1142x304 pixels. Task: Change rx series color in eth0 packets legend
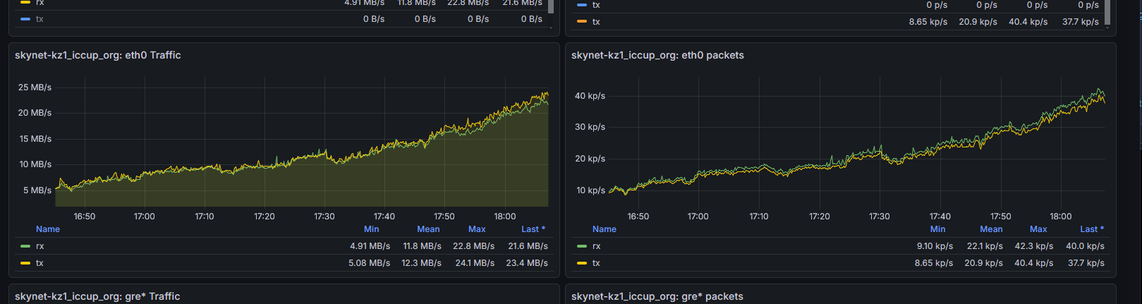click(x=582, y=246)
